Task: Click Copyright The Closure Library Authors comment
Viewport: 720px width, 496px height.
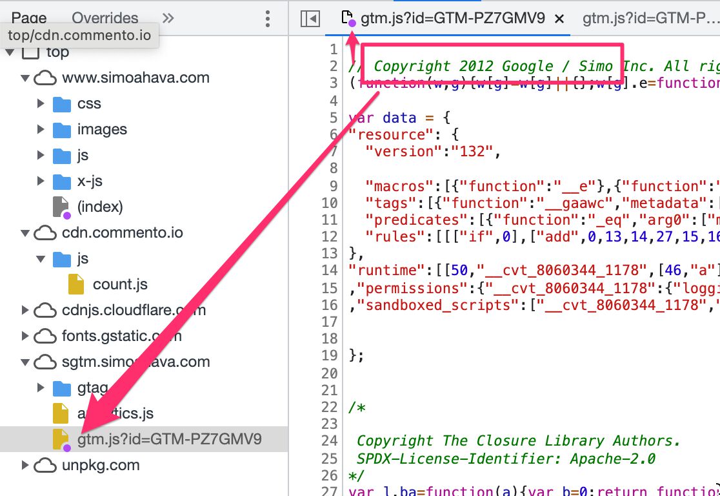Action: click(x=518, y=440)
